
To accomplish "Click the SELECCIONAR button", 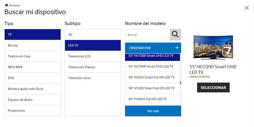I will [x=213, y=87].
